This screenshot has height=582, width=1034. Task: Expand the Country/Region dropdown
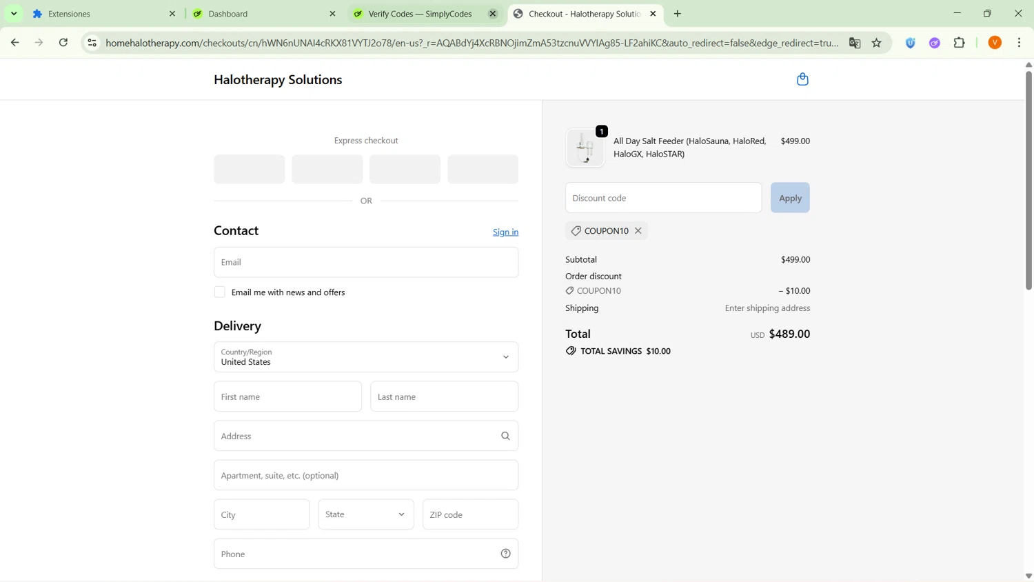click(x=366, y=357)
